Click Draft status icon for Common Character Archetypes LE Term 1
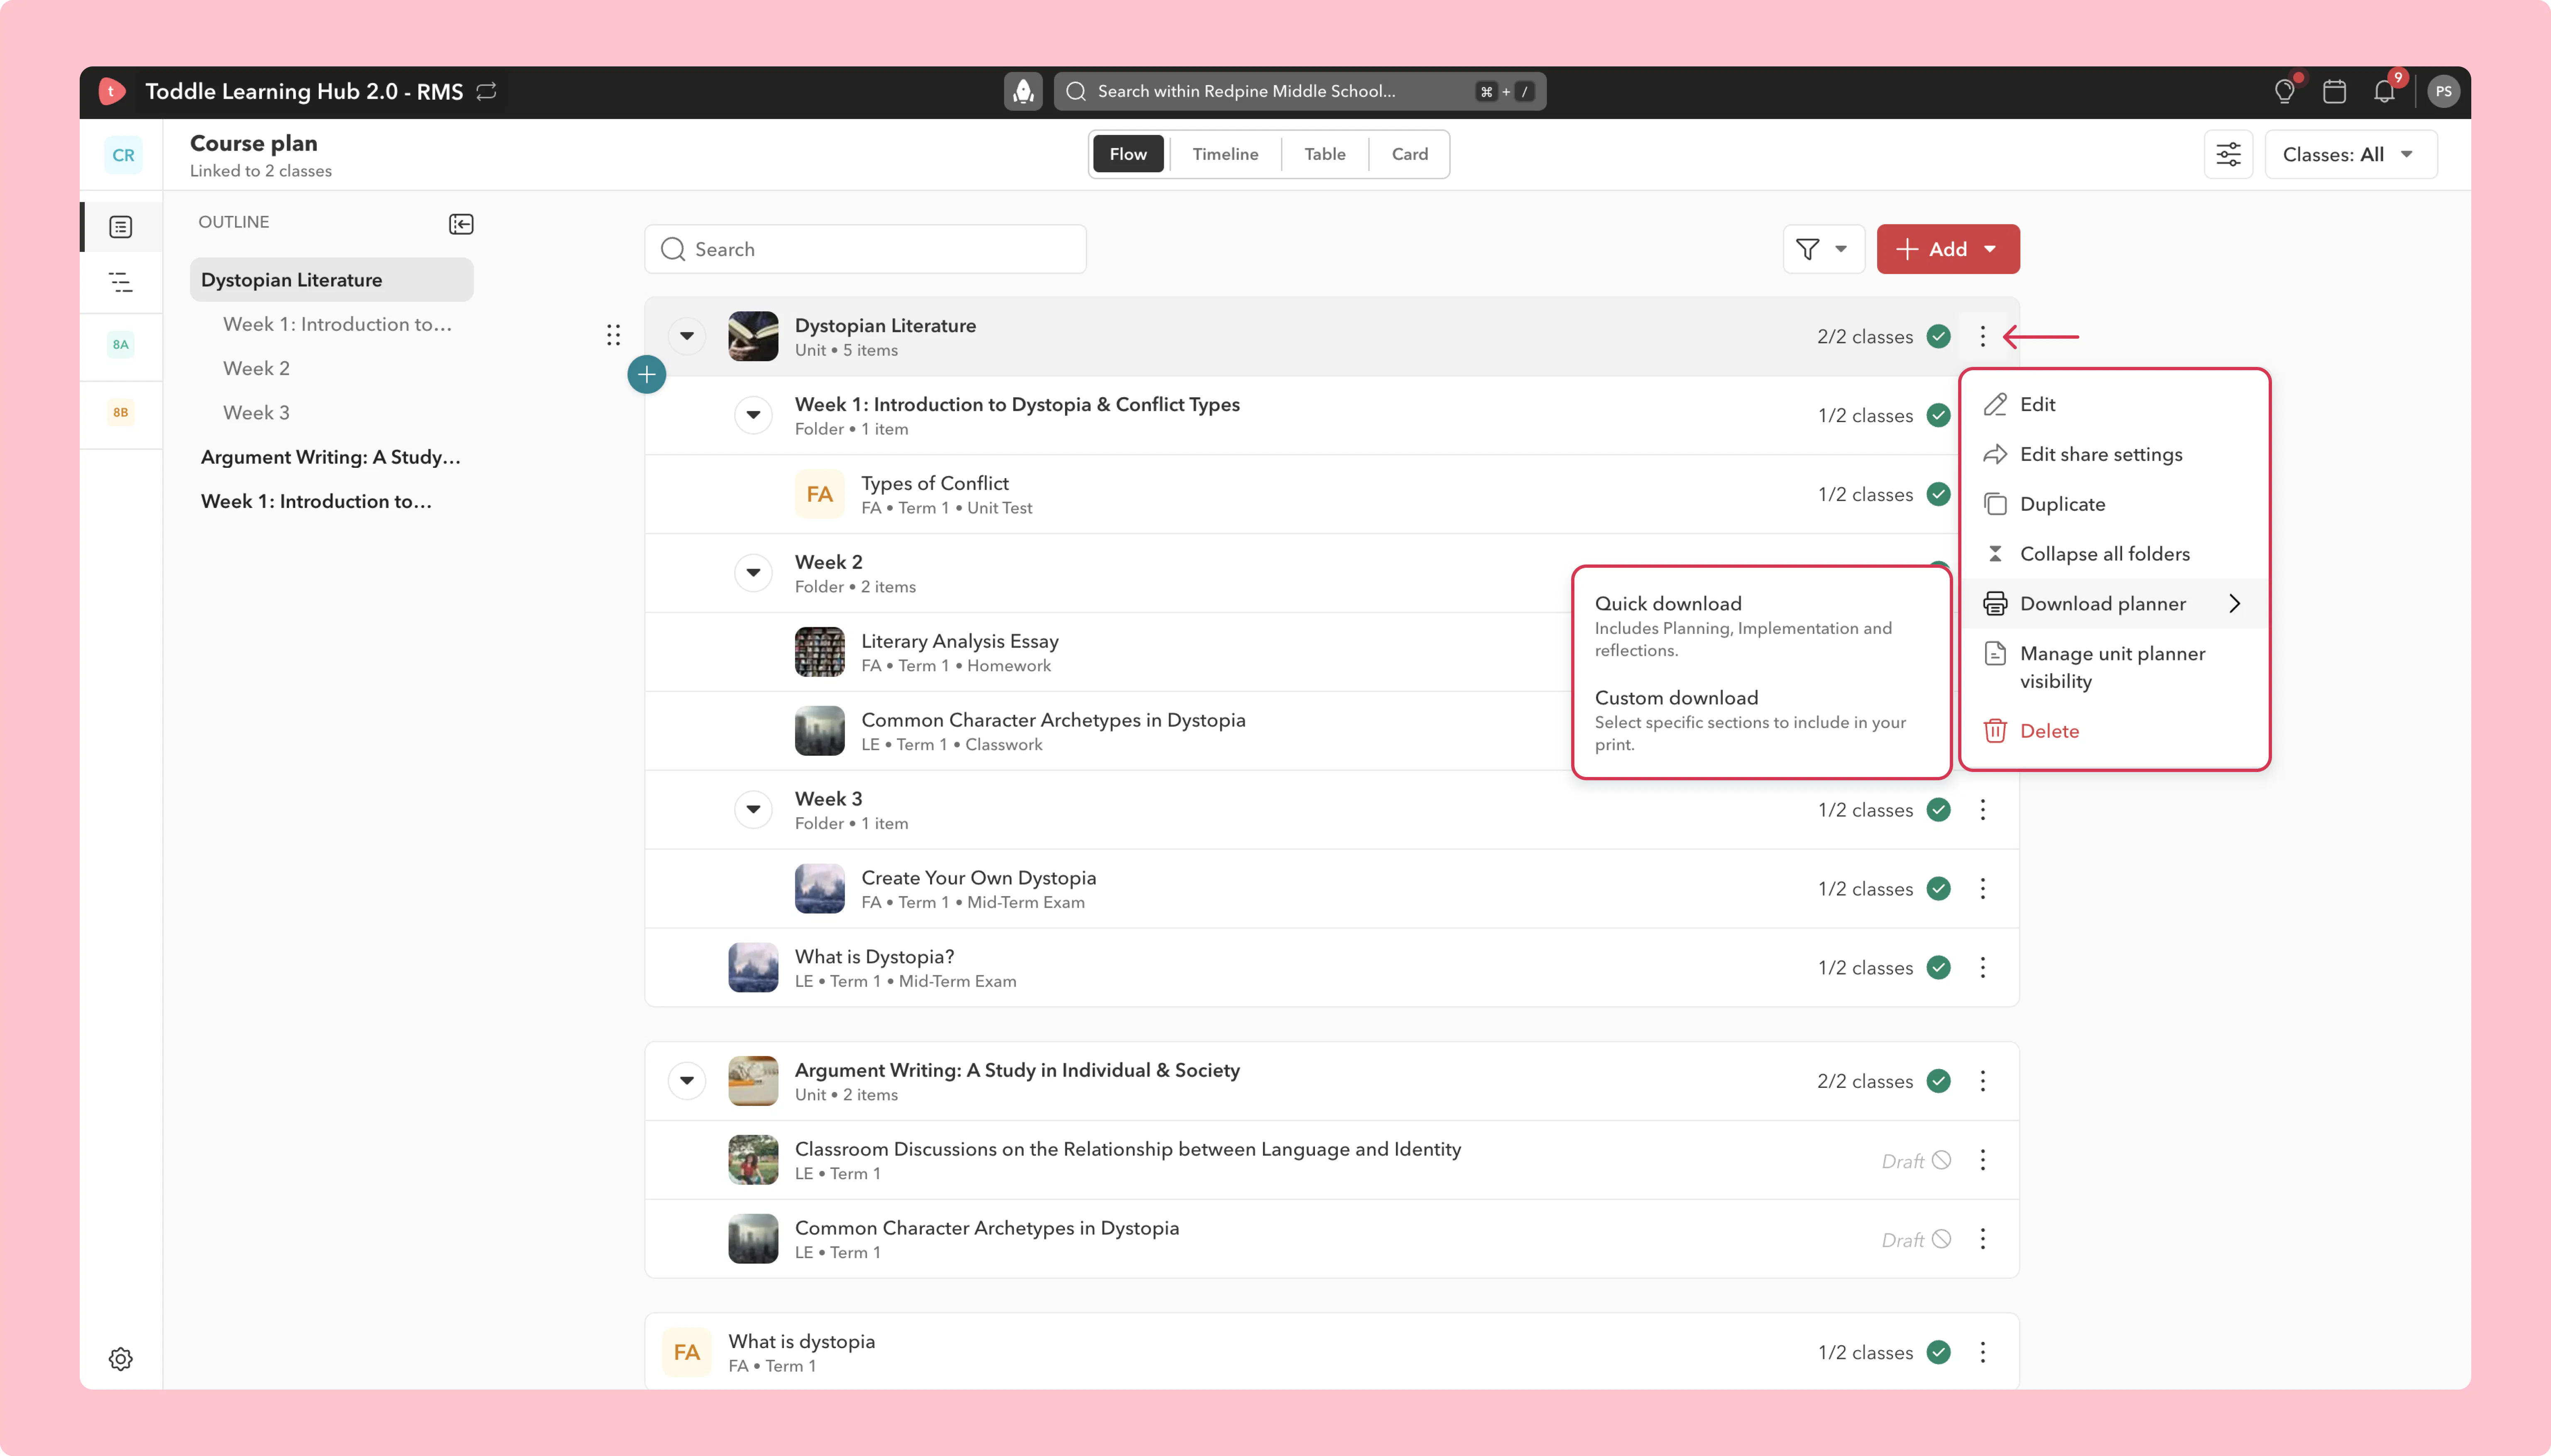Image resolution: width=2551 pixels, height=1456 pixels. (1942, 1239)
